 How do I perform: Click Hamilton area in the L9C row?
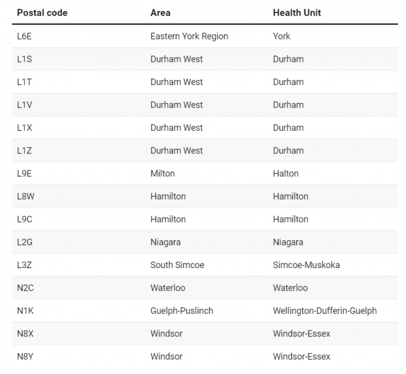[x=168, y=219]
